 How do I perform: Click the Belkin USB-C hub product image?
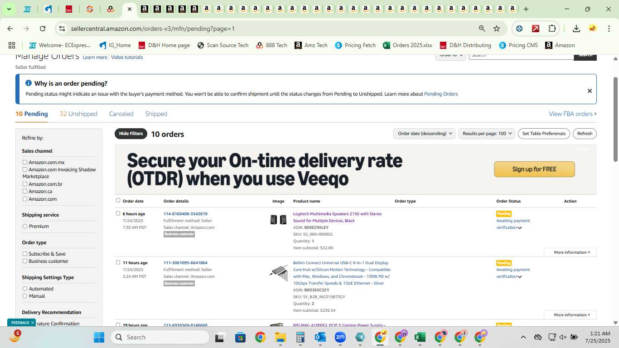(278, 273)
